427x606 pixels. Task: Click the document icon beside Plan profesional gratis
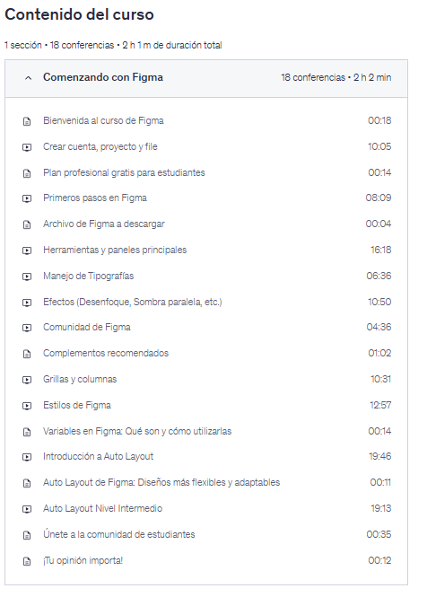27,173
